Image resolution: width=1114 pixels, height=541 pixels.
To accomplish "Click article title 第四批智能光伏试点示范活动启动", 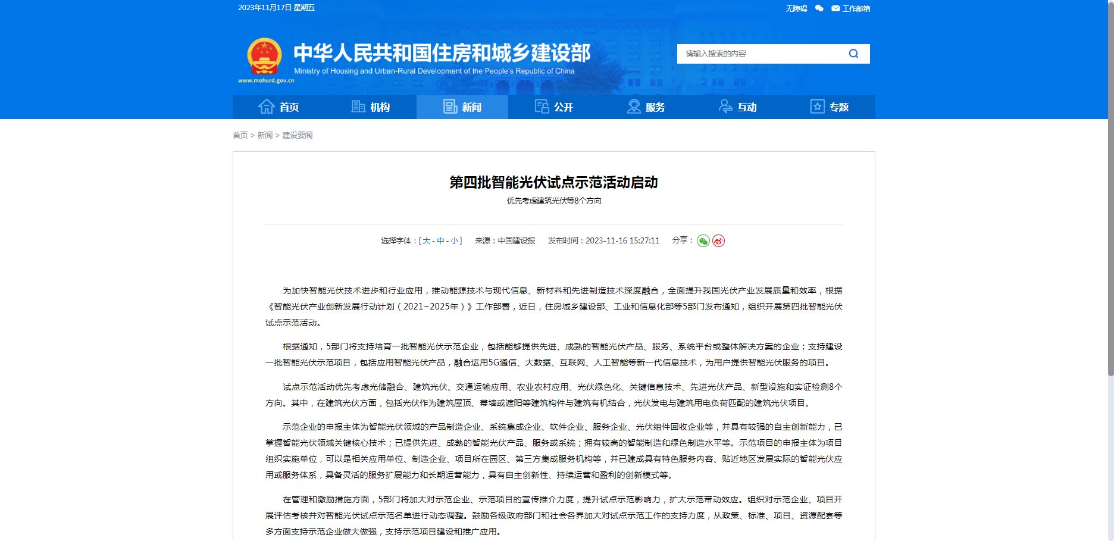I will (x=553, y=182).
